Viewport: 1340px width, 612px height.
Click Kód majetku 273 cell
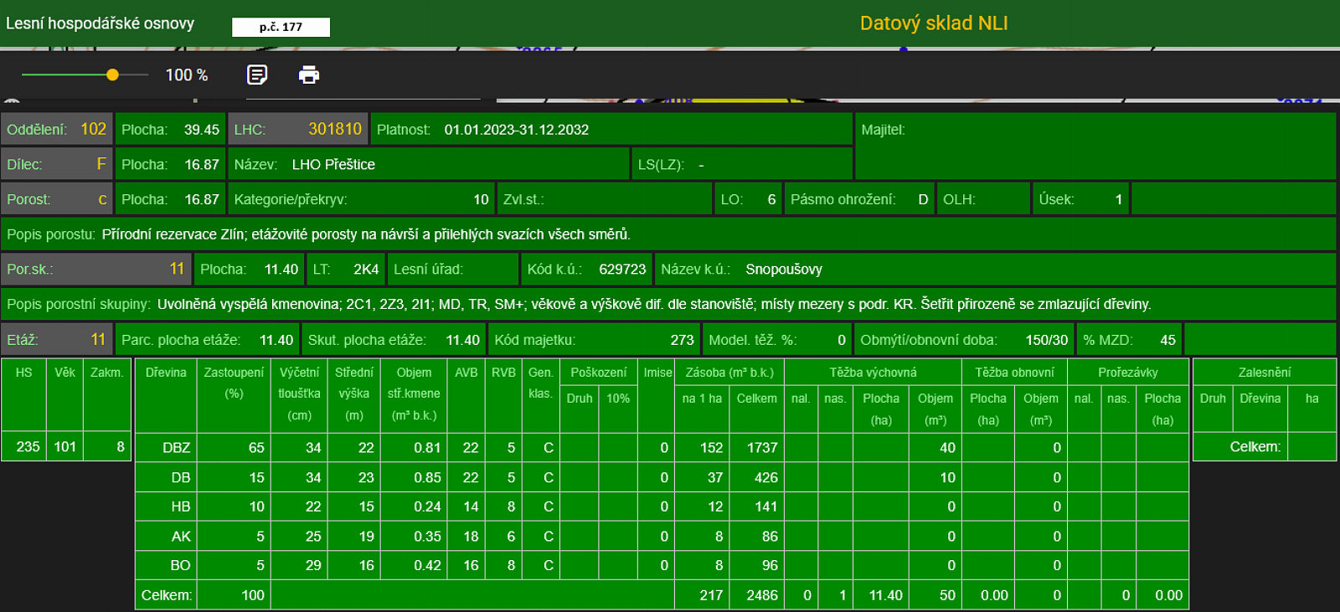pyautogui.click(x=594, y=340)
